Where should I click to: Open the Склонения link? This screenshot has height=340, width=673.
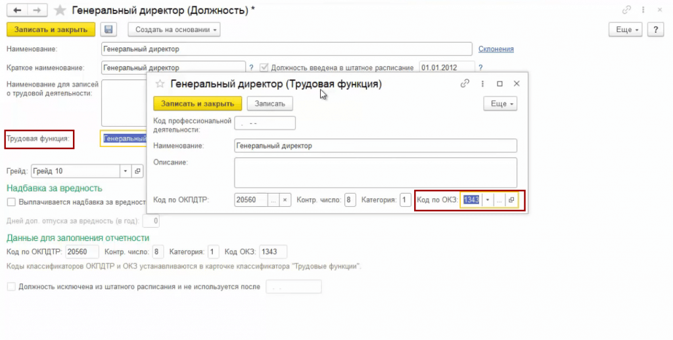(x=496, y=49)
